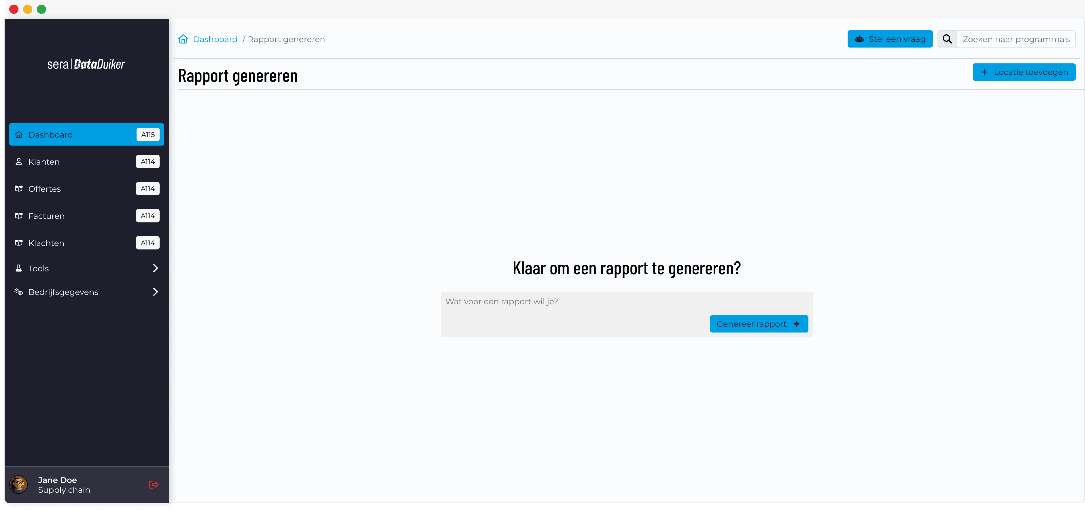Image resolution: width=1085 pixels, height=510 pixels.
Task: Expand the Tools submenu chevron
Action: 155,268
